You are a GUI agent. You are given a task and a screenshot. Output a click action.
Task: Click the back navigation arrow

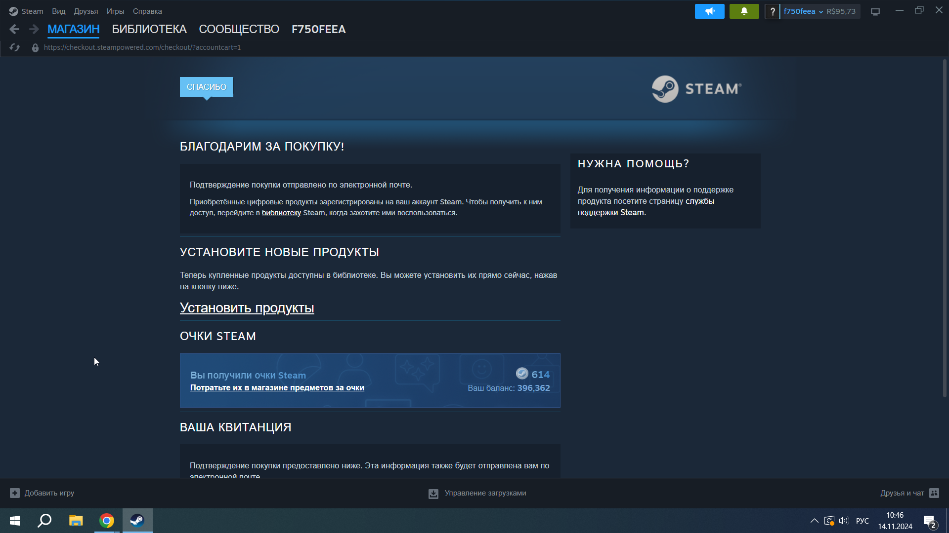click(x=14, y=30)
